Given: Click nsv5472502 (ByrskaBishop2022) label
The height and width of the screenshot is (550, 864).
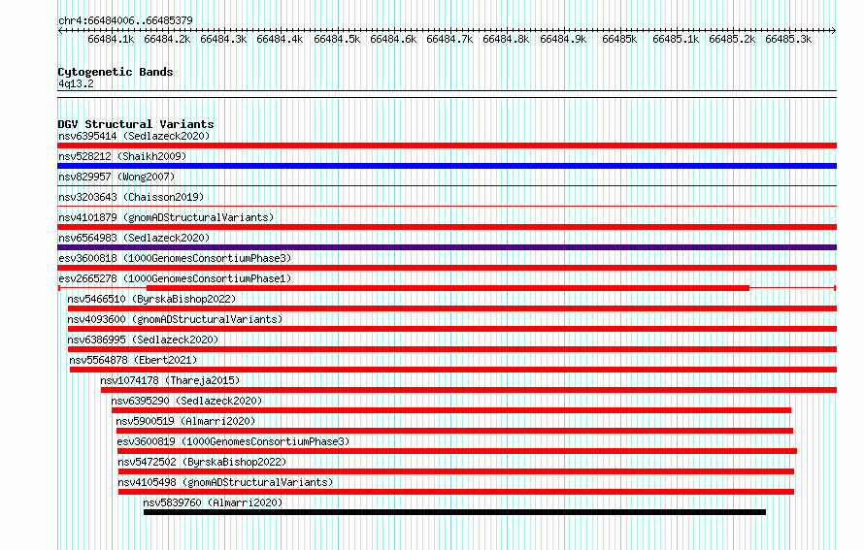Looking at the screenshot, I should click(202, 462).
